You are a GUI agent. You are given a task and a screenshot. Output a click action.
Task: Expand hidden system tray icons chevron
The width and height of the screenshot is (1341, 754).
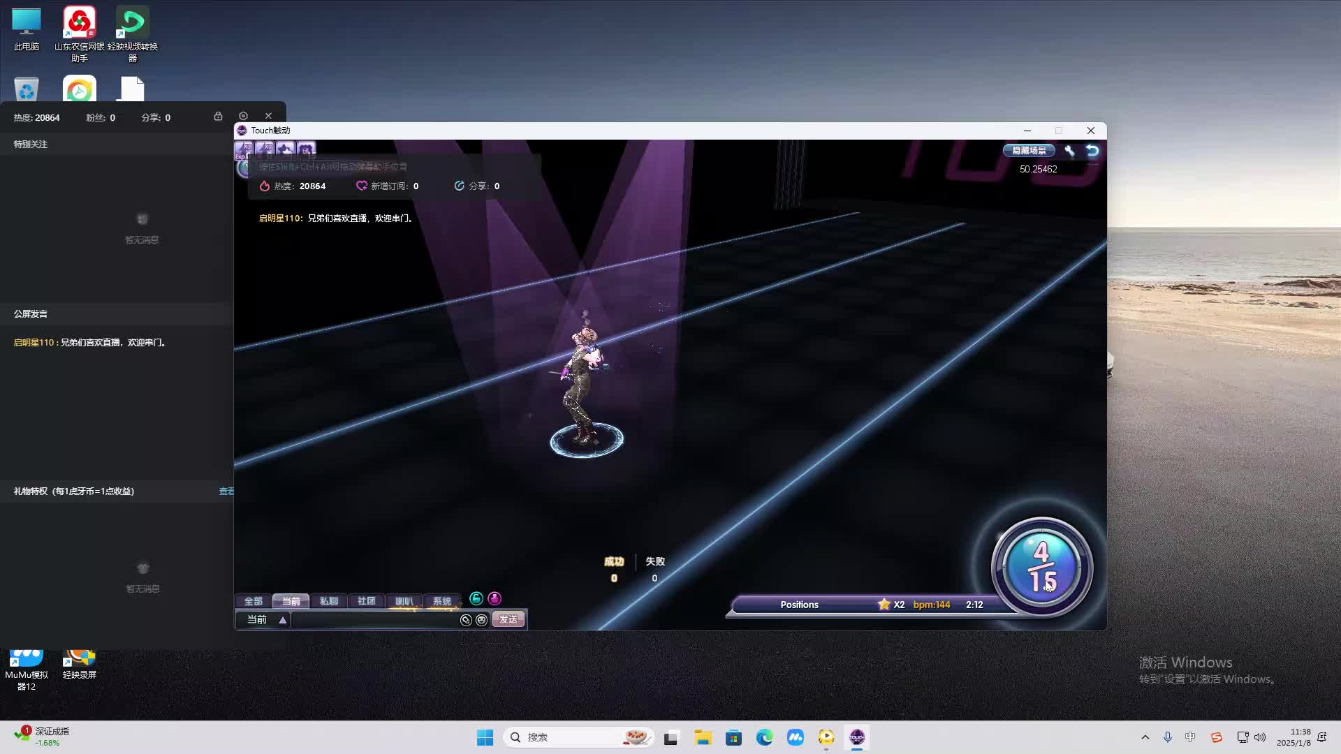click(x=1145, y=737)
